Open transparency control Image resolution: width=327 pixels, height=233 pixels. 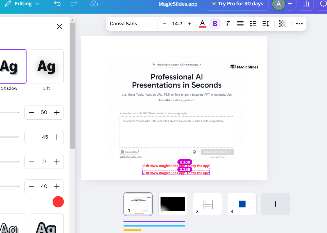(282, 24)
